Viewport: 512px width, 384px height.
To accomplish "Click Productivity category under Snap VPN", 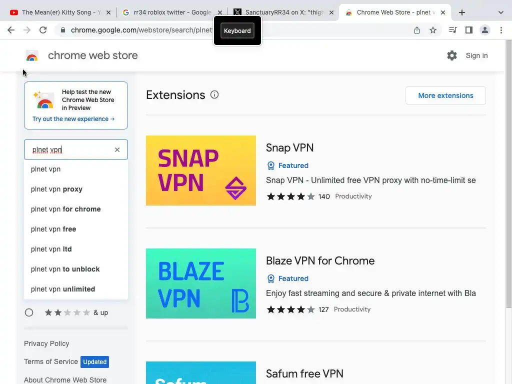I will [353, 196].
